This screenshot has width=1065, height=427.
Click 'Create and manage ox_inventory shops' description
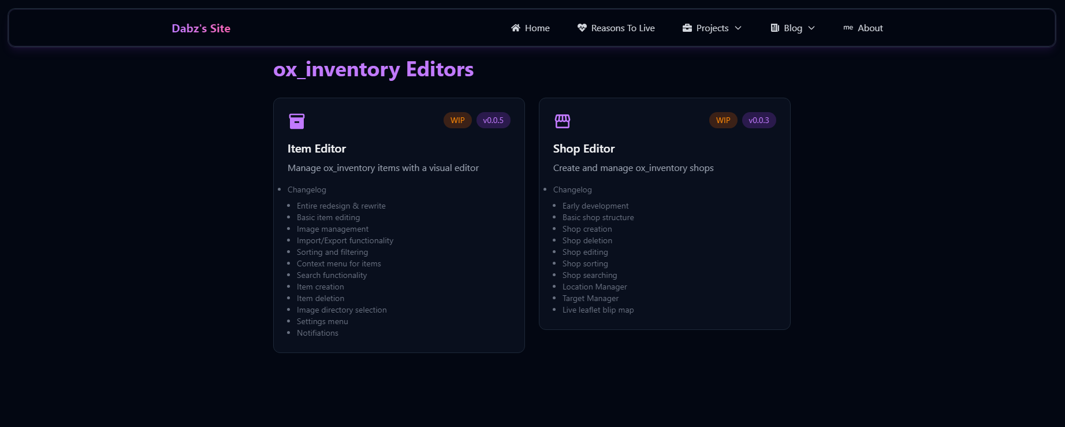click(633, 168)
